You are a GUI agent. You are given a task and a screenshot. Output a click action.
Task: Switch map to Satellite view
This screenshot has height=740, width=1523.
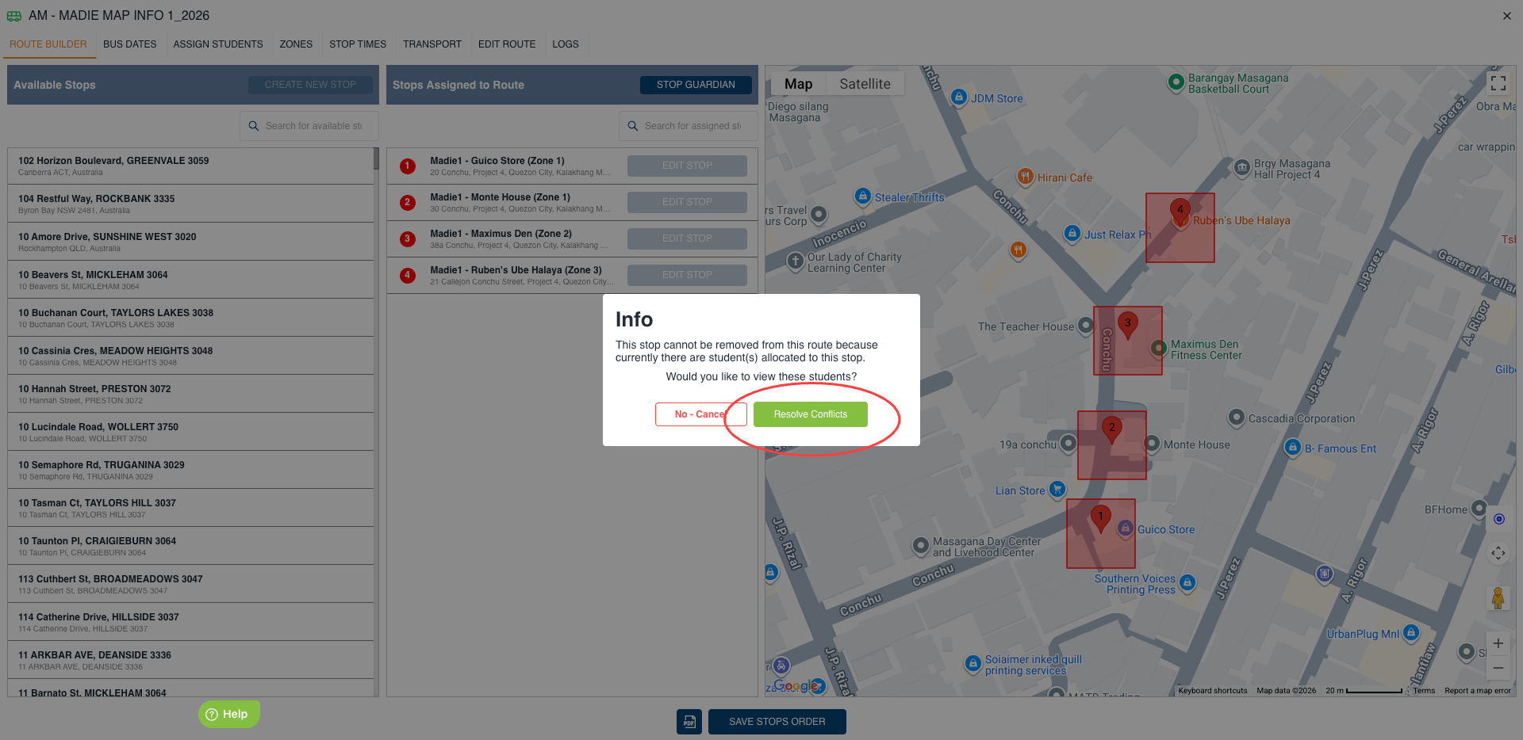coord(865,84)
